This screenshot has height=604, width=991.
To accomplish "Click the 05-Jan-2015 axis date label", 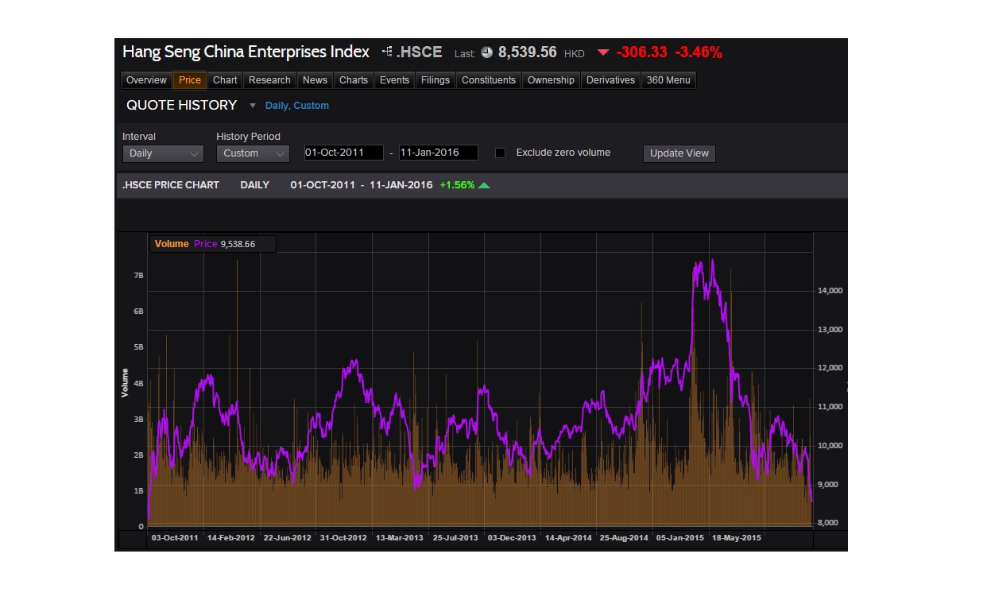I will pos(680,538).
